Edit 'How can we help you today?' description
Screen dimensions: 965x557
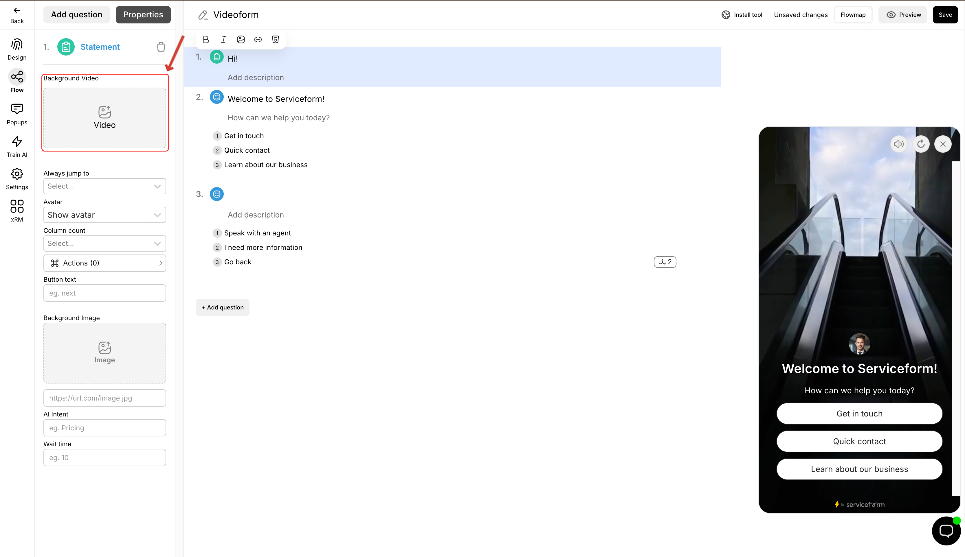click(279, 118)
